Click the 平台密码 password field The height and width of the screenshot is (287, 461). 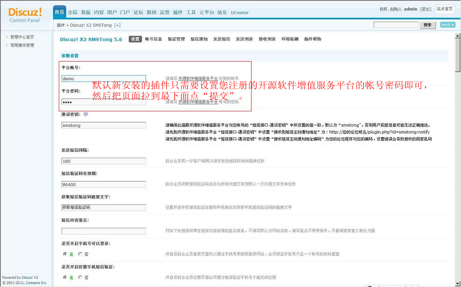click(103, 102)
